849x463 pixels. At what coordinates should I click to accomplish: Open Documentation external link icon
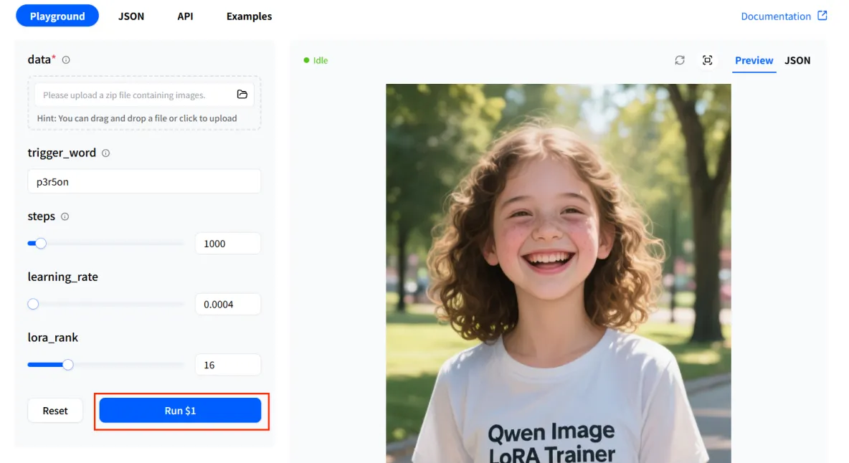(x=822, y=16)
